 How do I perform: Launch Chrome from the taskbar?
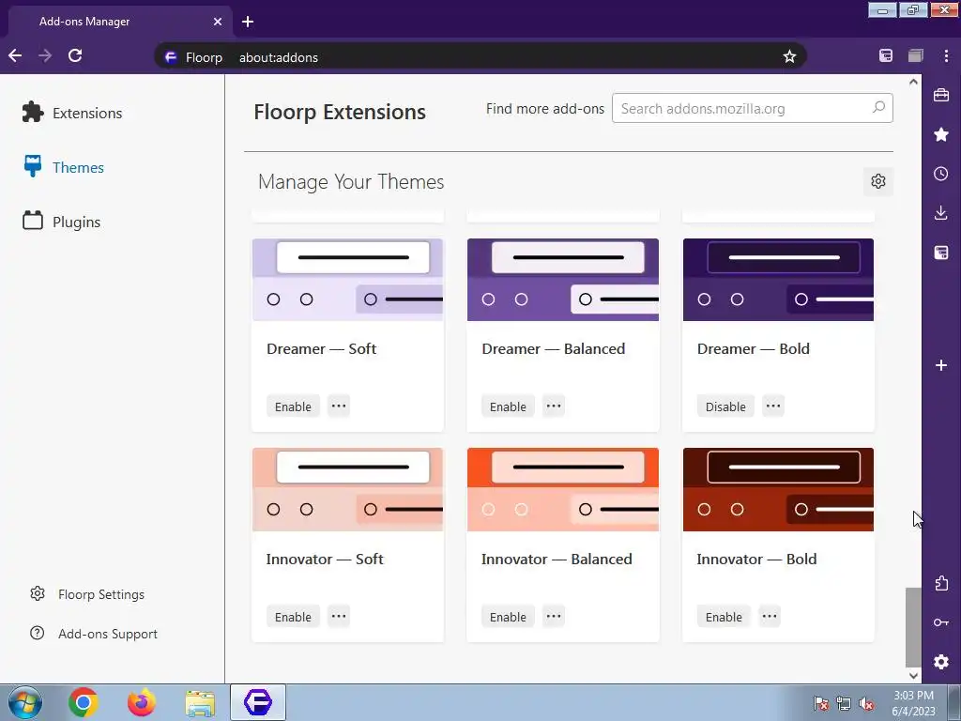click(x=84, y=702)
